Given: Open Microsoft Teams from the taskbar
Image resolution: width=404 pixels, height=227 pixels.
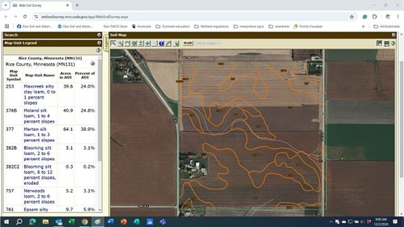Looking at the screenshot, I should click(x=163, y=222).
